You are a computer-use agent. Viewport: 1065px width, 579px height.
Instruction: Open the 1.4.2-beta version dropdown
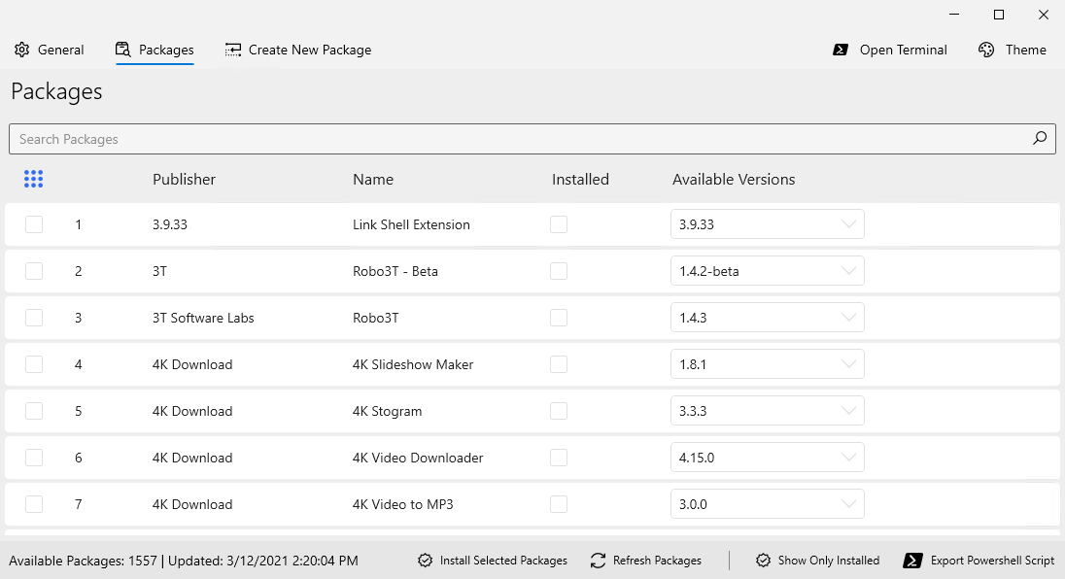pos(768,271)
